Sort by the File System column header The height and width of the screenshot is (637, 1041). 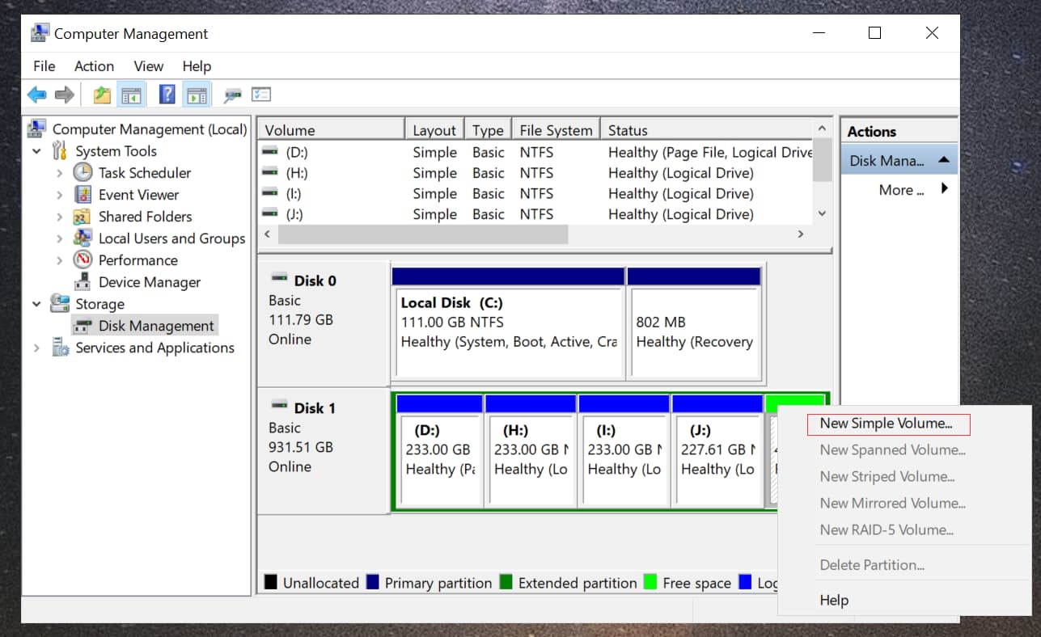[556, 130]
